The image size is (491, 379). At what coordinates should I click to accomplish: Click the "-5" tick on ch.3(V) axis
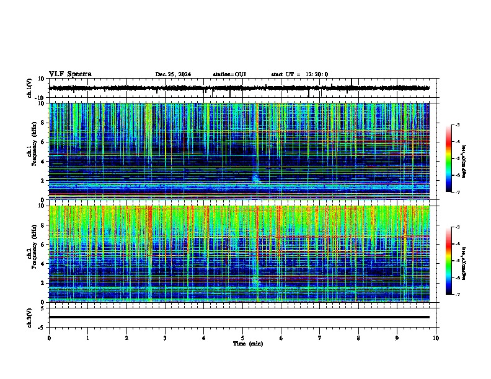coord(42,328)
